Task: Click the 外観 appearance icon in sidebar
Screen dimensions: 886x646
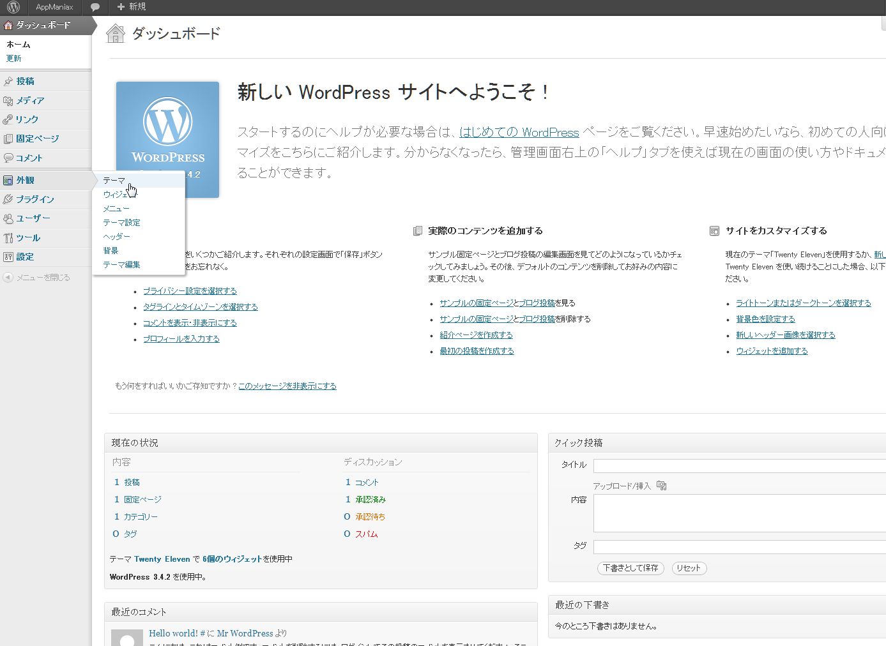Action: click(8, 180)
